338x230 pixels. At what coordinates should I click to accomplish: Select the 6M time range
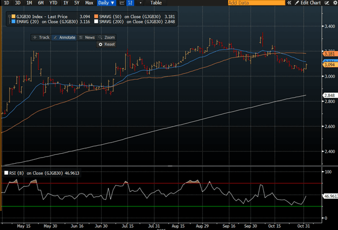tap(40, 3)
